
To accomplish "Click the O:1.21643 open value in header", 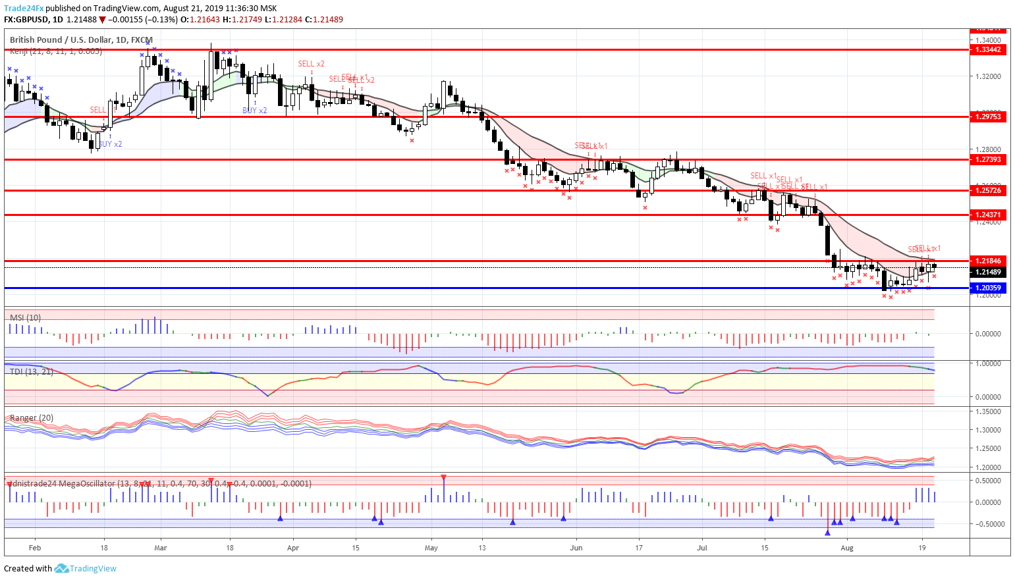I will coord(200,19).
